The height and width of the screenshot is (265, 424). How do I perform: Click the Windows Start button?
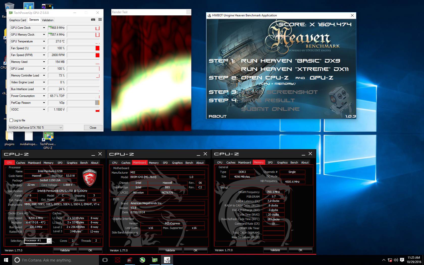point(6,260)
